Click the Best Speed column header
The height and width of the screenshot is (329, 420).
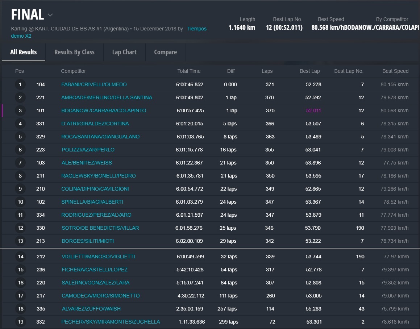pos(395,71)
